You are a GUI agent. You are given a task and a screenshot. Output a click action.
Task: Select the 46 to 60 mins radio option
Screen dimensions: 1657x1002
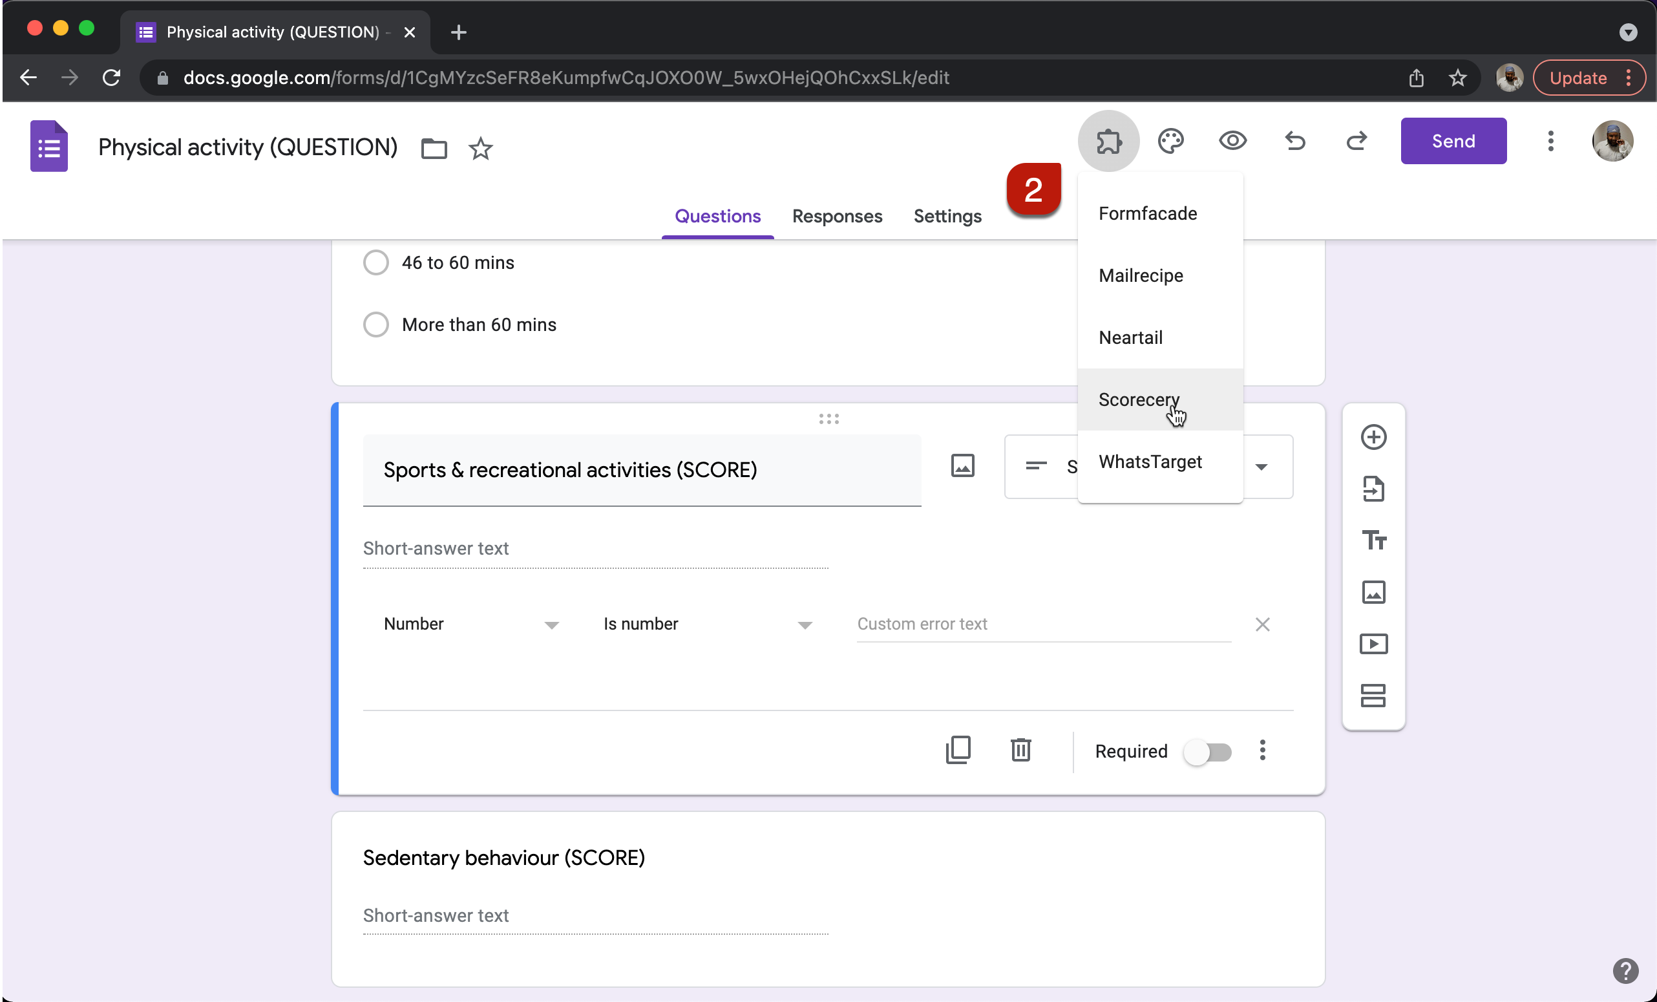pos(376,262)
